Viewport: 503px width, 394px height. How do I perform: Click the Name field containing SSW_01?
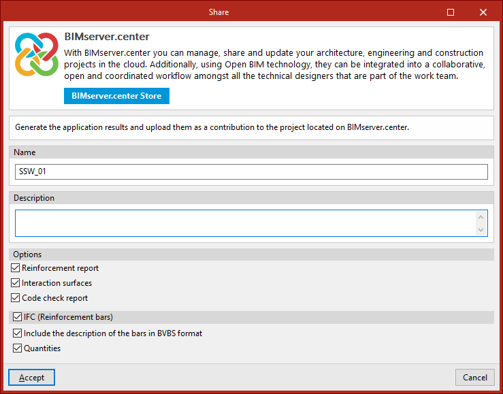click(x=251, y=171)
